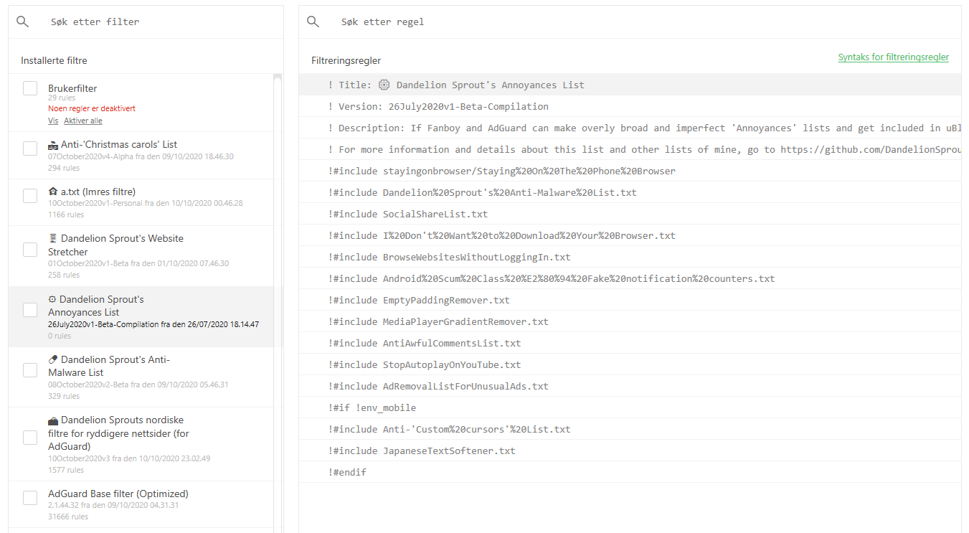Enable Dandelion Sprout's Anti-Malware List checkbox

click(29, 369)
